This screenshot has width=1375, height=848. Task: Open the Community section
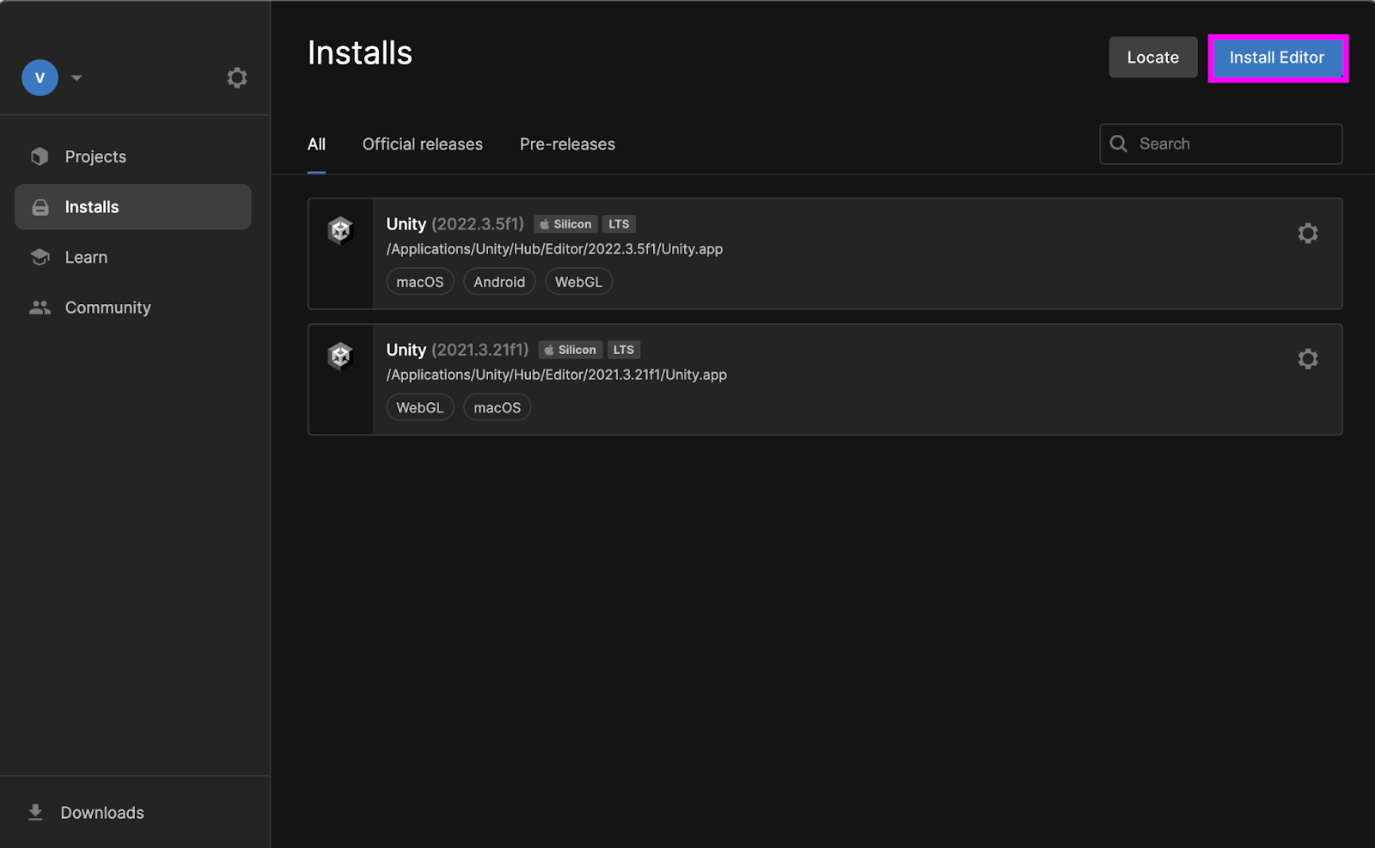tap(107, 308)
